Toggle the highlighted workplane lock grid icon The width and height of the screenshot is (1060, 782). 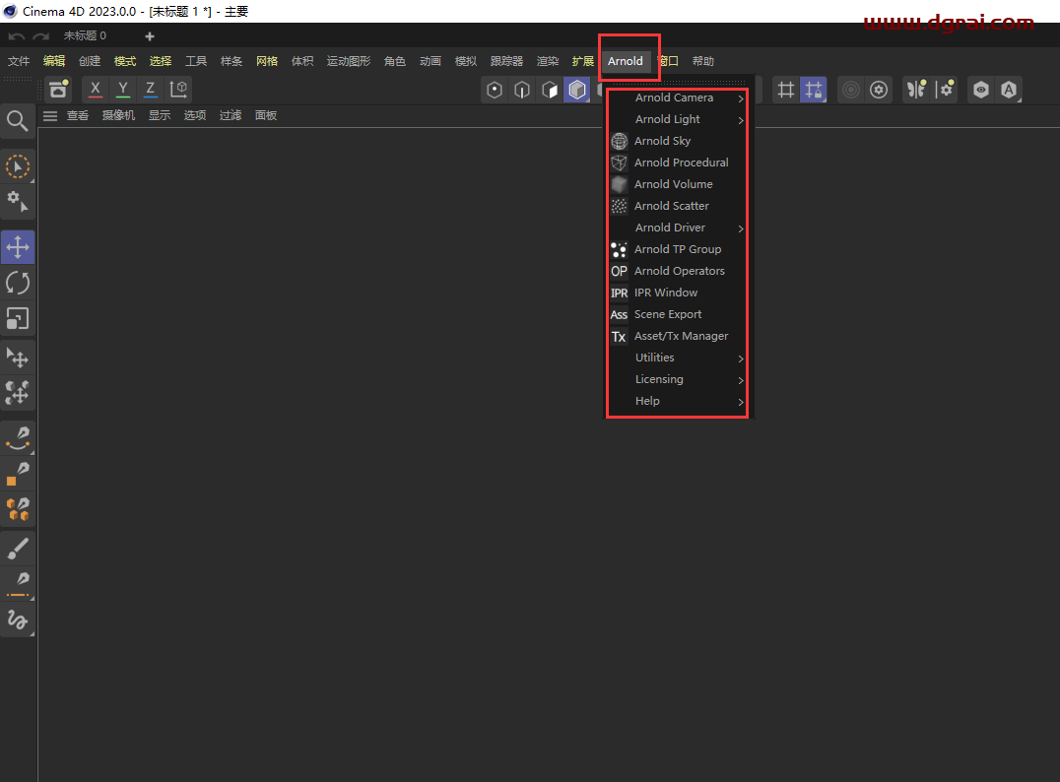click(x=814, y=90)
